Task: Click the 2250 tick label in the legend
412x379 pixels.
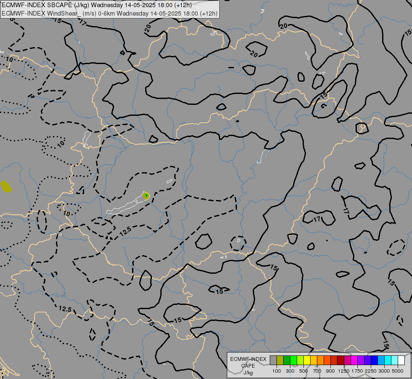Action: (x=371, y=371)
